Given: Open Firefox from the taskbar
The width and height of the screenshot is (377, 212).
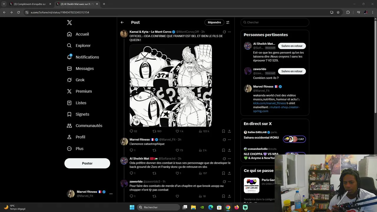Looking at the screenshot, I should pyautogui.click(x=237, y=207).
